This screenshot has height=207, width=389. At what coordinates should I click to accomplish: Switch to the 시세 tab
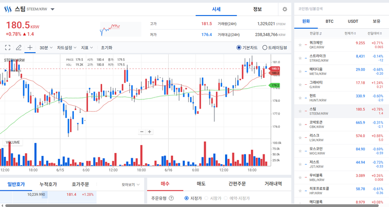point(216,9)
